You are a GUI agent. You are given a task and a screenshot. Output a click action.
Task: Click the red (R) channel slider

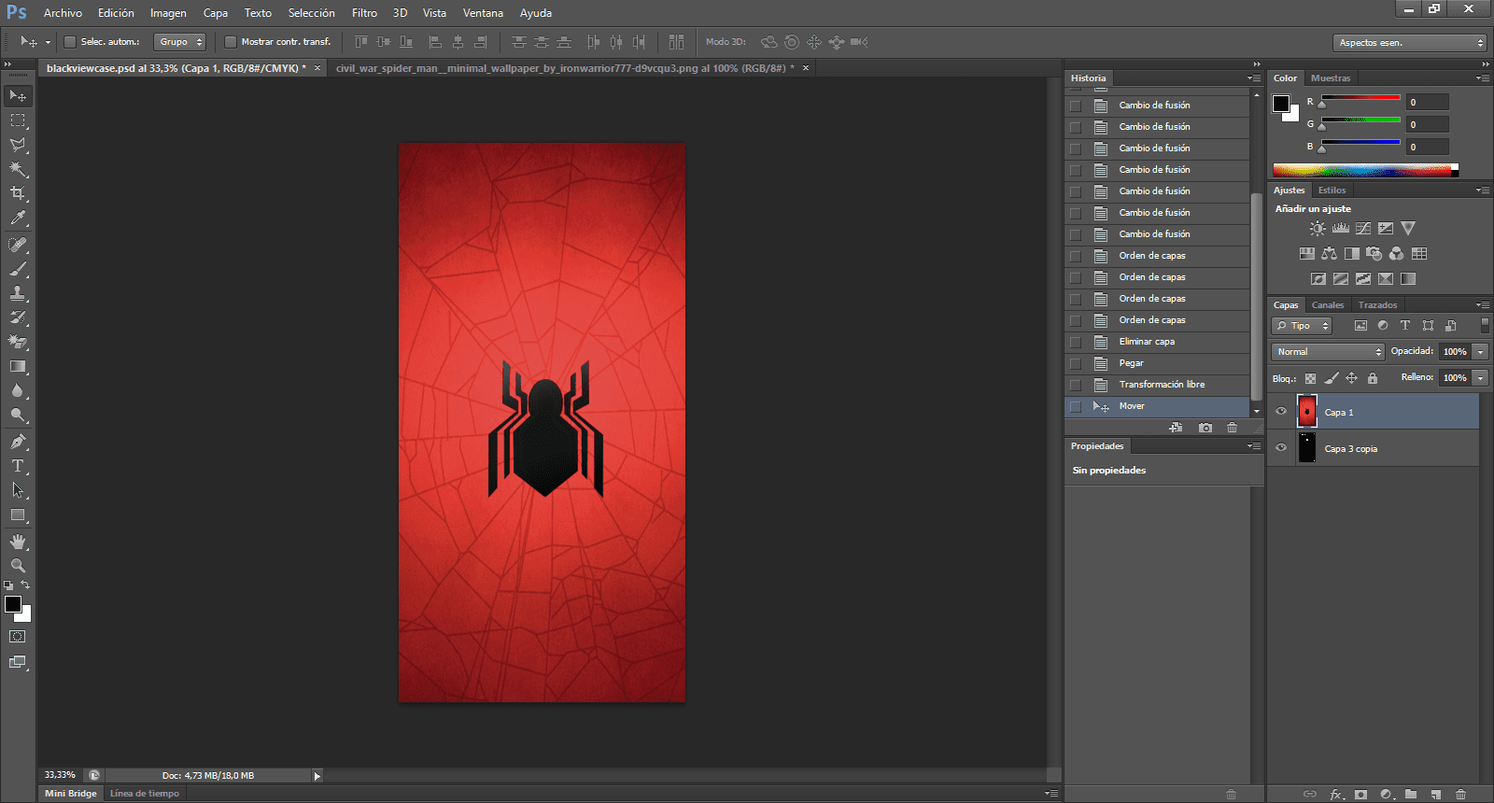[1360, 98]
